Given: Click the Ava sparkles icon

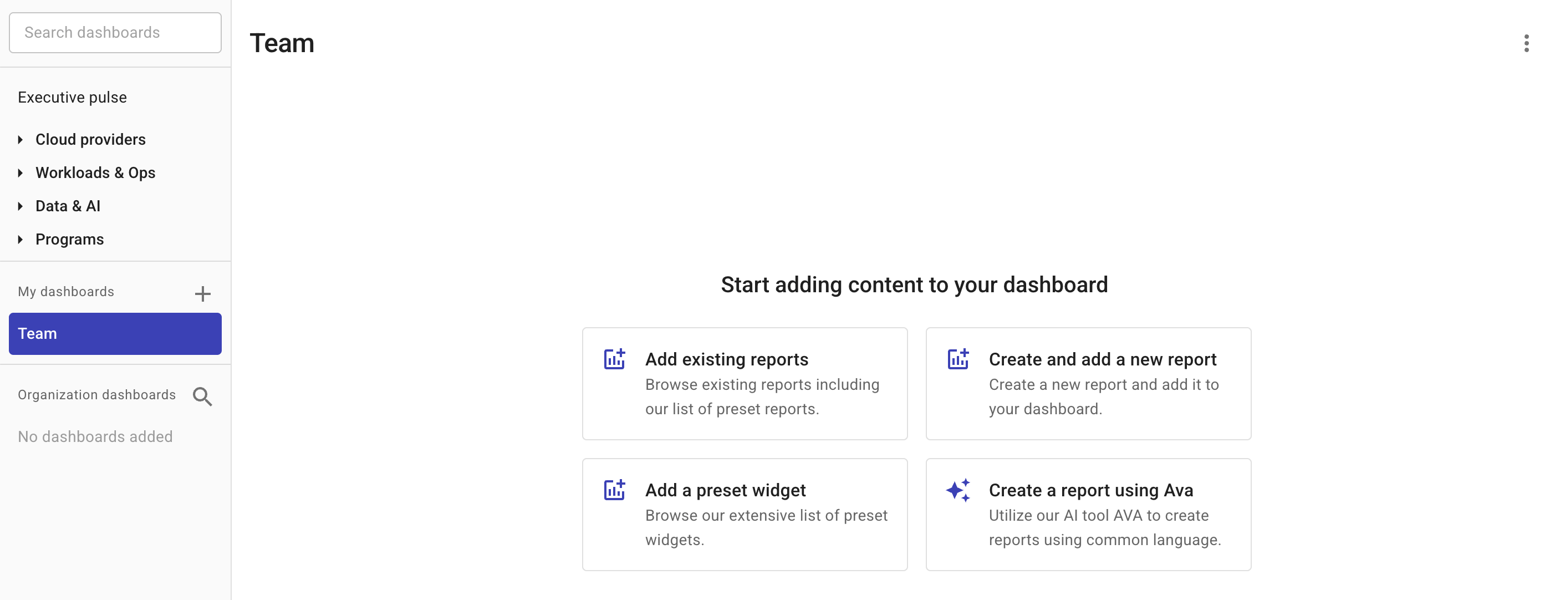Looking at the screenshot, I should (958, 490).
